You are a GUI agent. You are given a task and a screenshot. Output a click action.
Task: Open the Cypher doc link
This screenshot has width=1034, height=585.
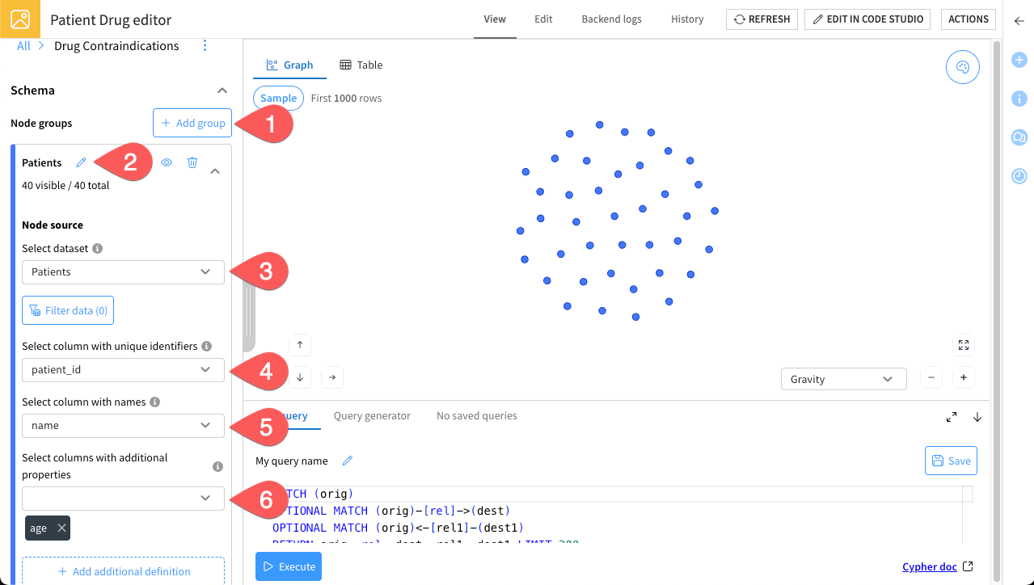tap(931, 566)
